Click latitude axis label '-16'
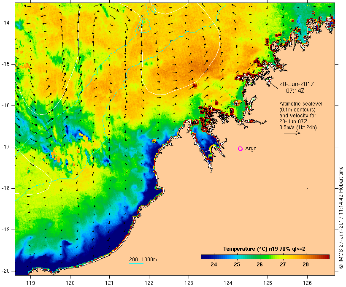 tap(5, 106)
